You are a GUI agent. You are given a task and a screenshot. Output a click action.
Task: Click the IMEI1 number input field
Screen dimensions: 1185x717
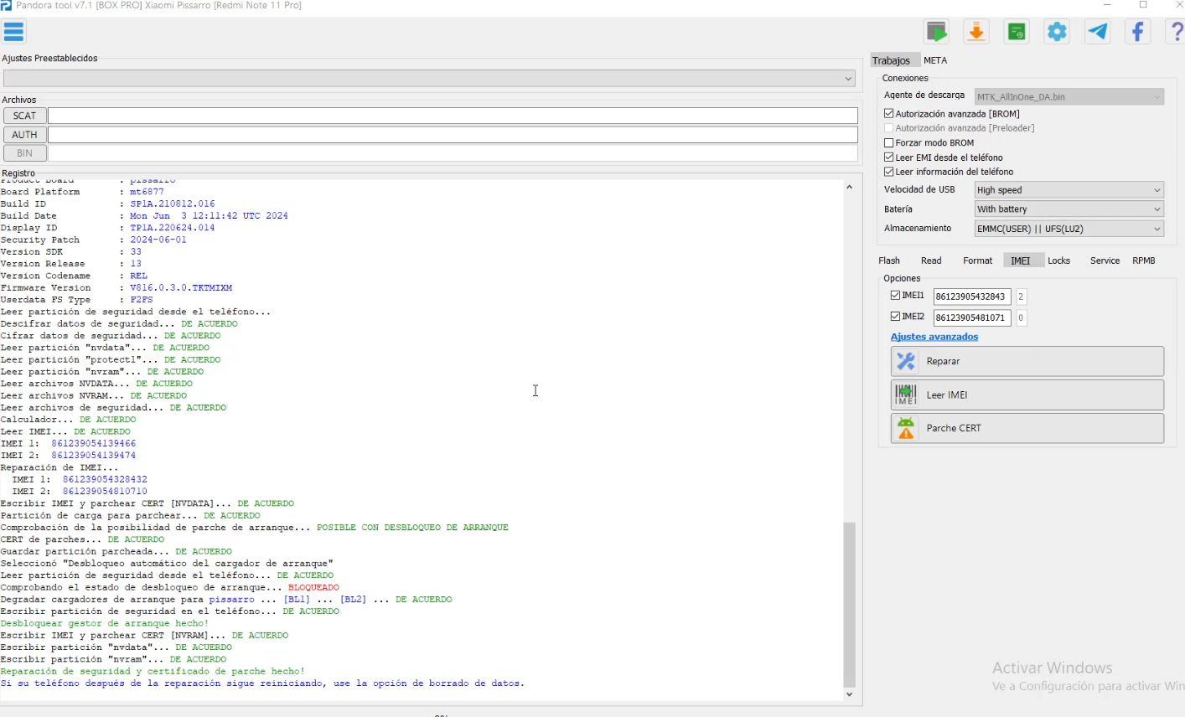[971, 297]
